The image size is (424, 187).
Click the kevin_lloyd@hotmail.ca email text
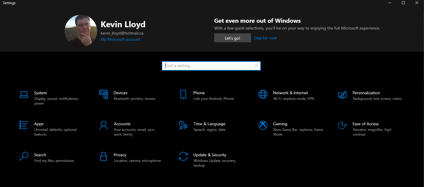(x=122, y=33)
